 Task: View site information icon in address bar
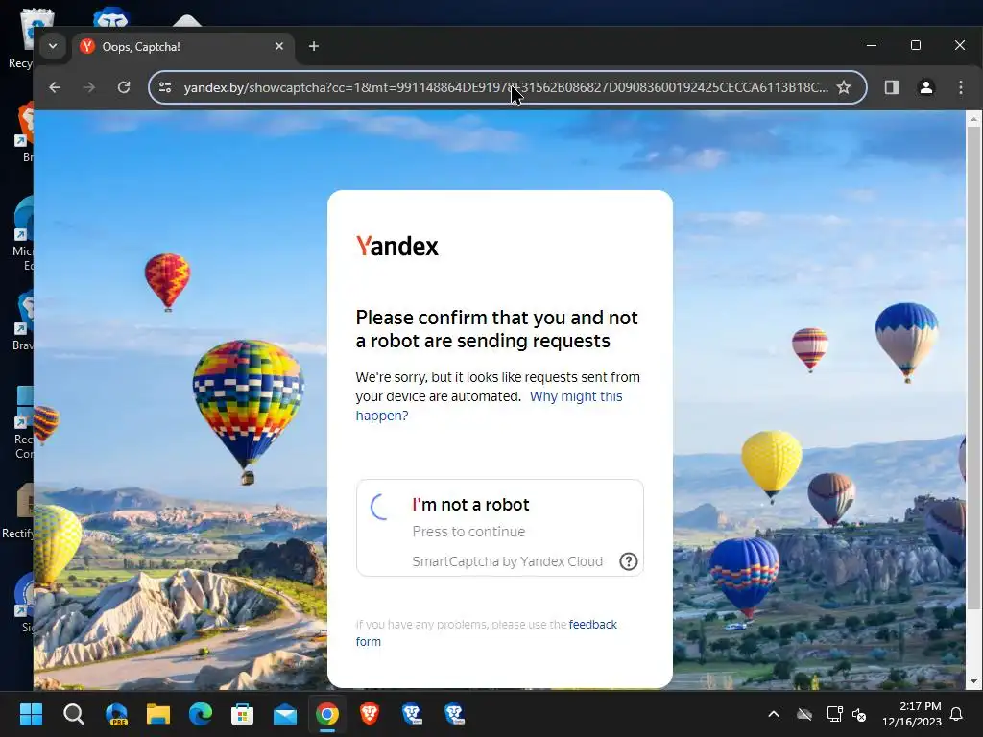[165, 87]
